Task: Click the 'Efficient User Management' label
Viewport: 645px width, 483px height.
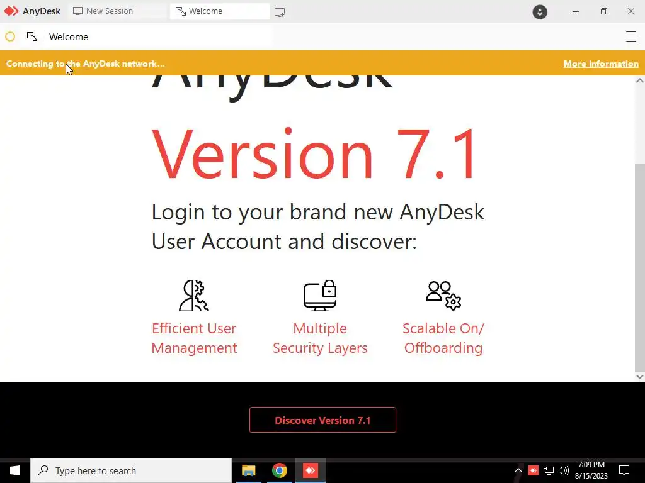Action: (194, 338)
